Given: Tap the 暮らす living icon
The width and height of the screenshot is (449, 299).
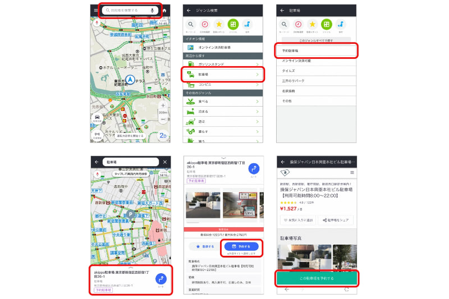Looking at the screenshot, I should click(191, 132).
